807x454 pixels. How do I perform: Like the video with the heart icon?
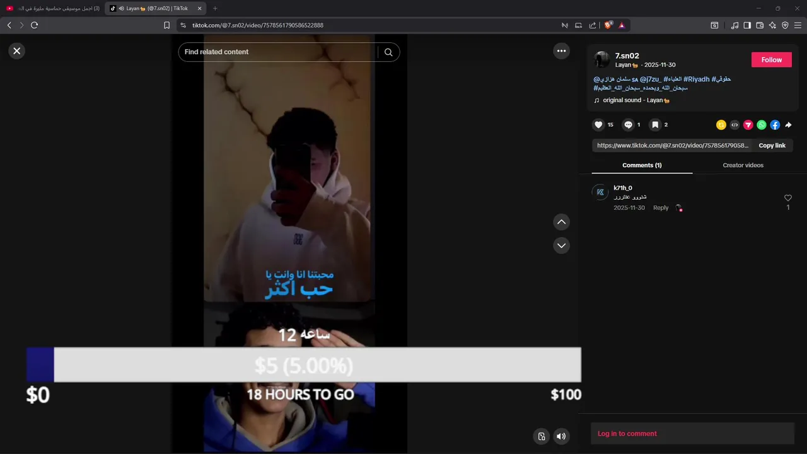pos(599,125)
